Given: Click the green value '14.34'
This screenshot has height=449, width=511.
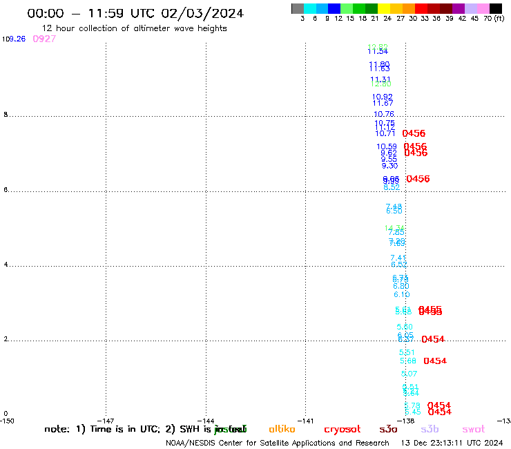Looking at the screenshot, I should point(395,228).
